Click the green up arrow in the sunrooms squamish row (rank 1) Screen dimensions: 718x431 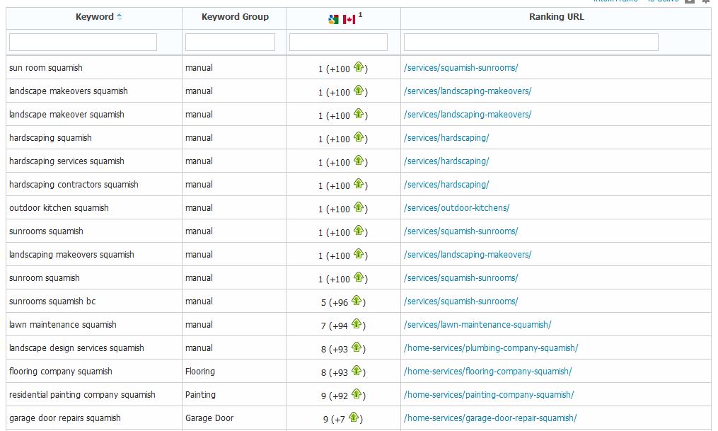pos(359,231)
